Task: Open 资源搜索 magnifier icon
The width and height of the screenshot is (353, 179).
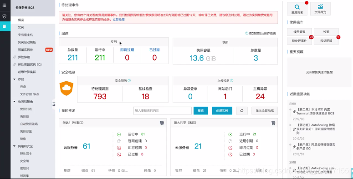Action: coord(297,7)
